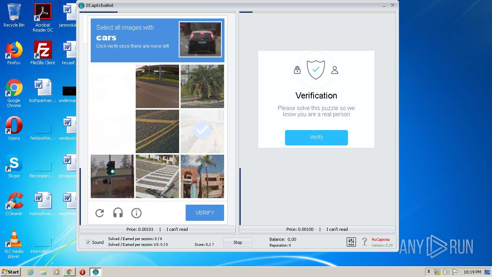Viewport: 492px width, 277px height.
Task: Select crosswalk captcha tile
Action: tap(157, 176)
